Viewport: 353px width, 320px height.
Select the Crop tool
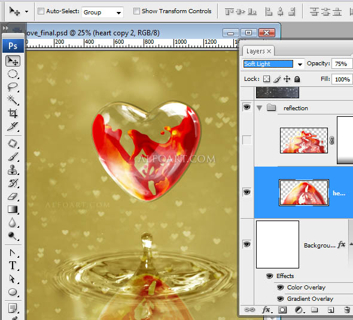point(13,113)
